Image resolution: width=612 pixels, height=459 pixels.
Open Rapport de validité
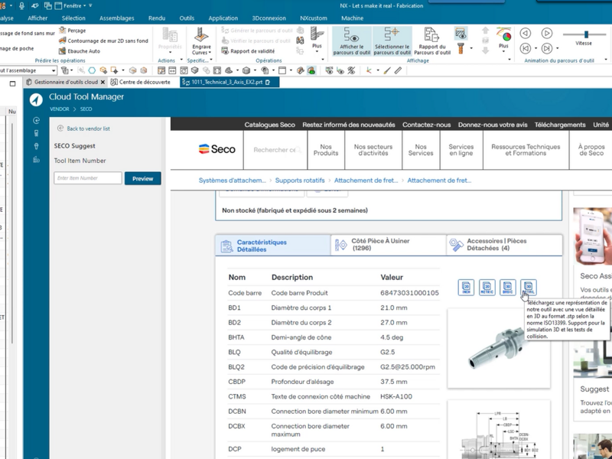click(248, 50)
